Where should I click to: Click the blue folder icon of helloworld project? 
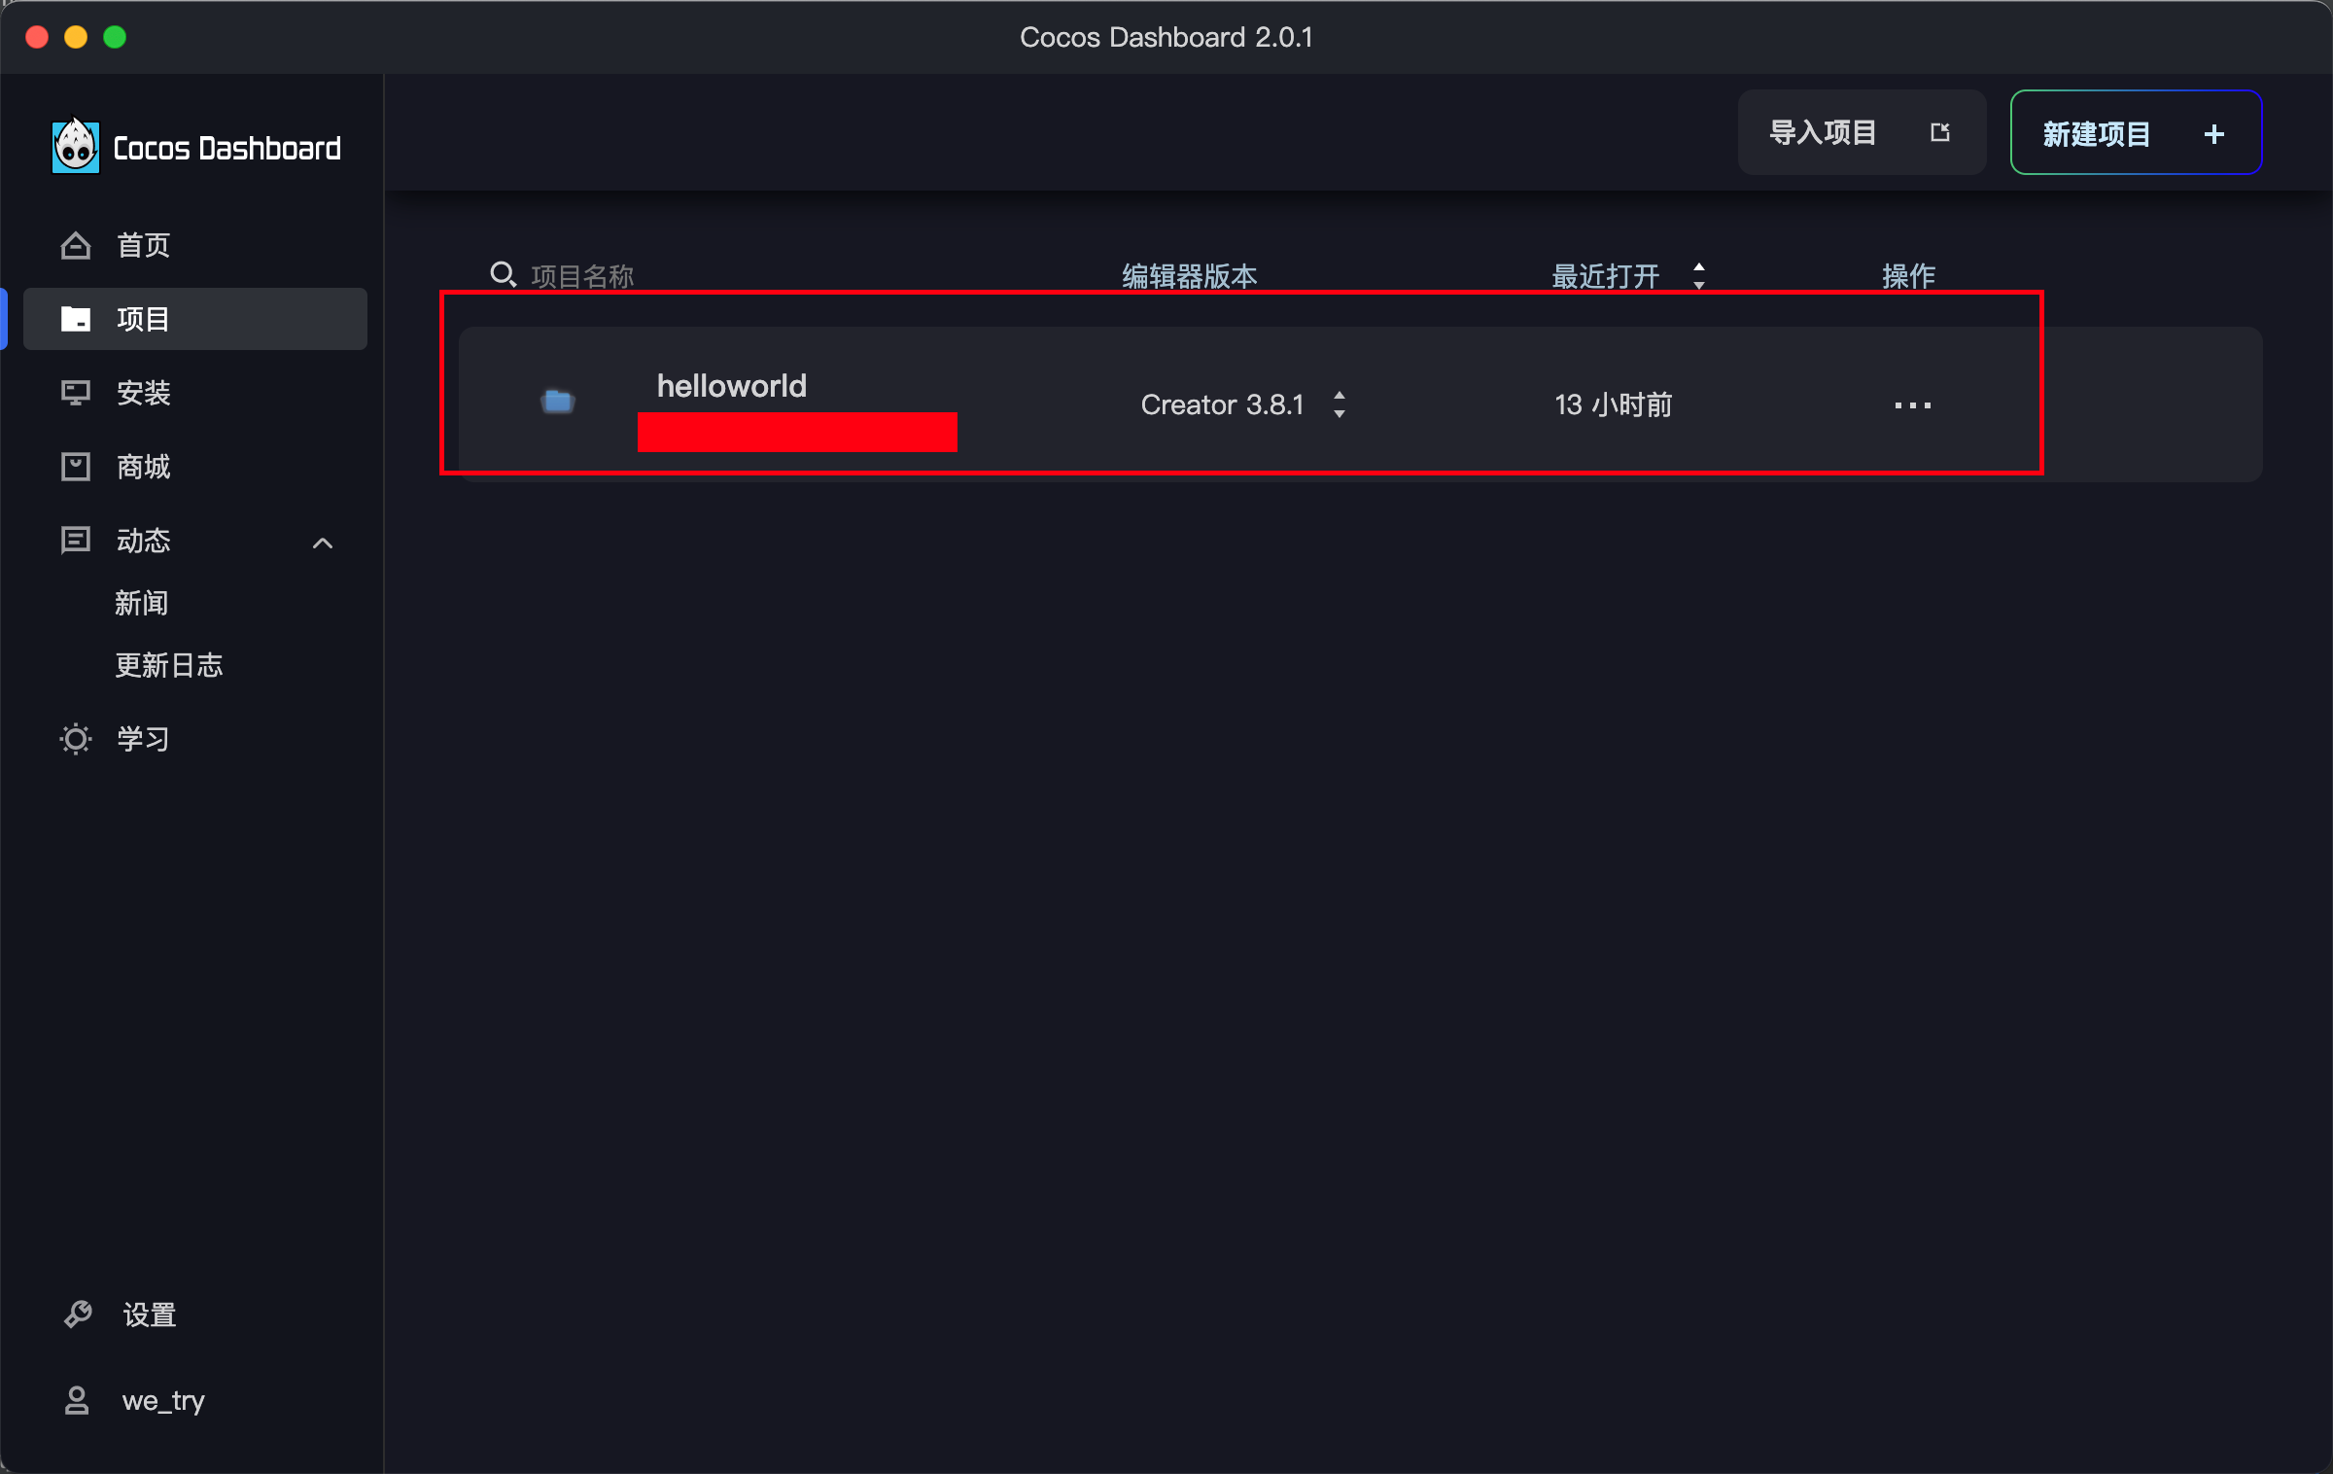coord(556,403)
